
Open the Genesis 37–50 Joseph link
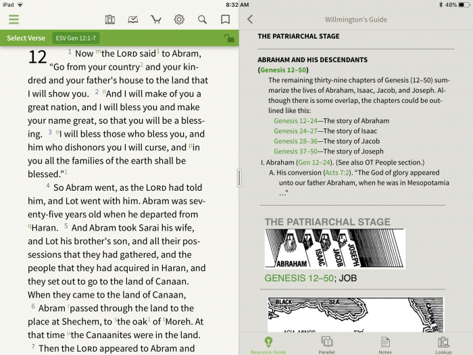[x=295, y=151]
